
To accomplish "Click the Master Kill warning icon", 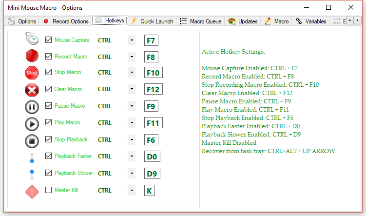I will click(32, 191).
